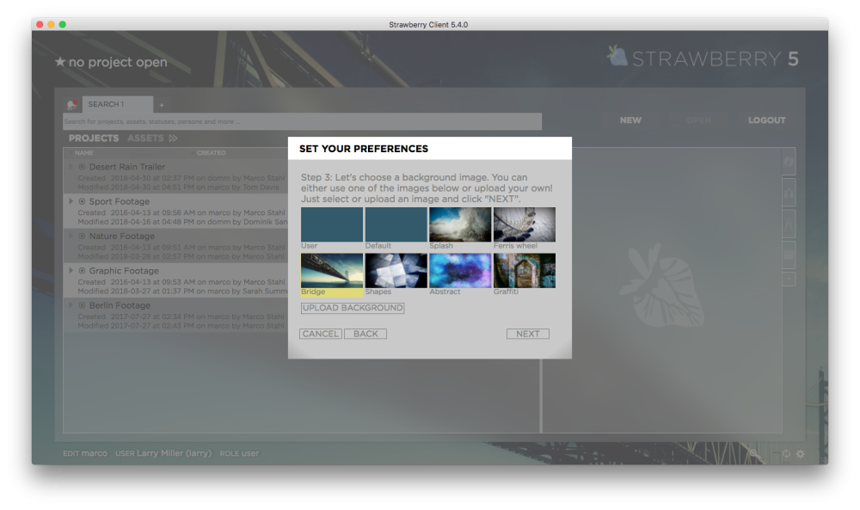Select the Abstract background thumbnail
Image resolution: width=860 pixels, height=510 pixels.
coord(460,270)
